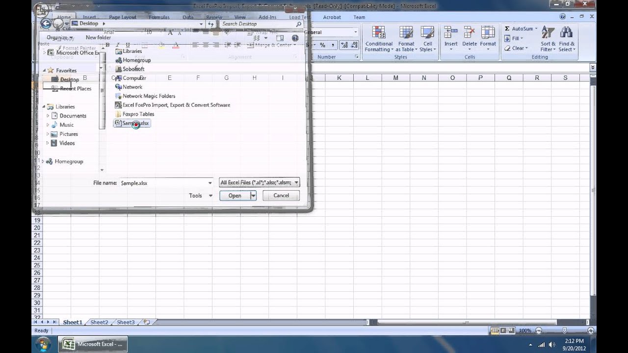The image size is (628, 353).
Task: Open the file type filter All Excel Files
Action: click(259, 182)
